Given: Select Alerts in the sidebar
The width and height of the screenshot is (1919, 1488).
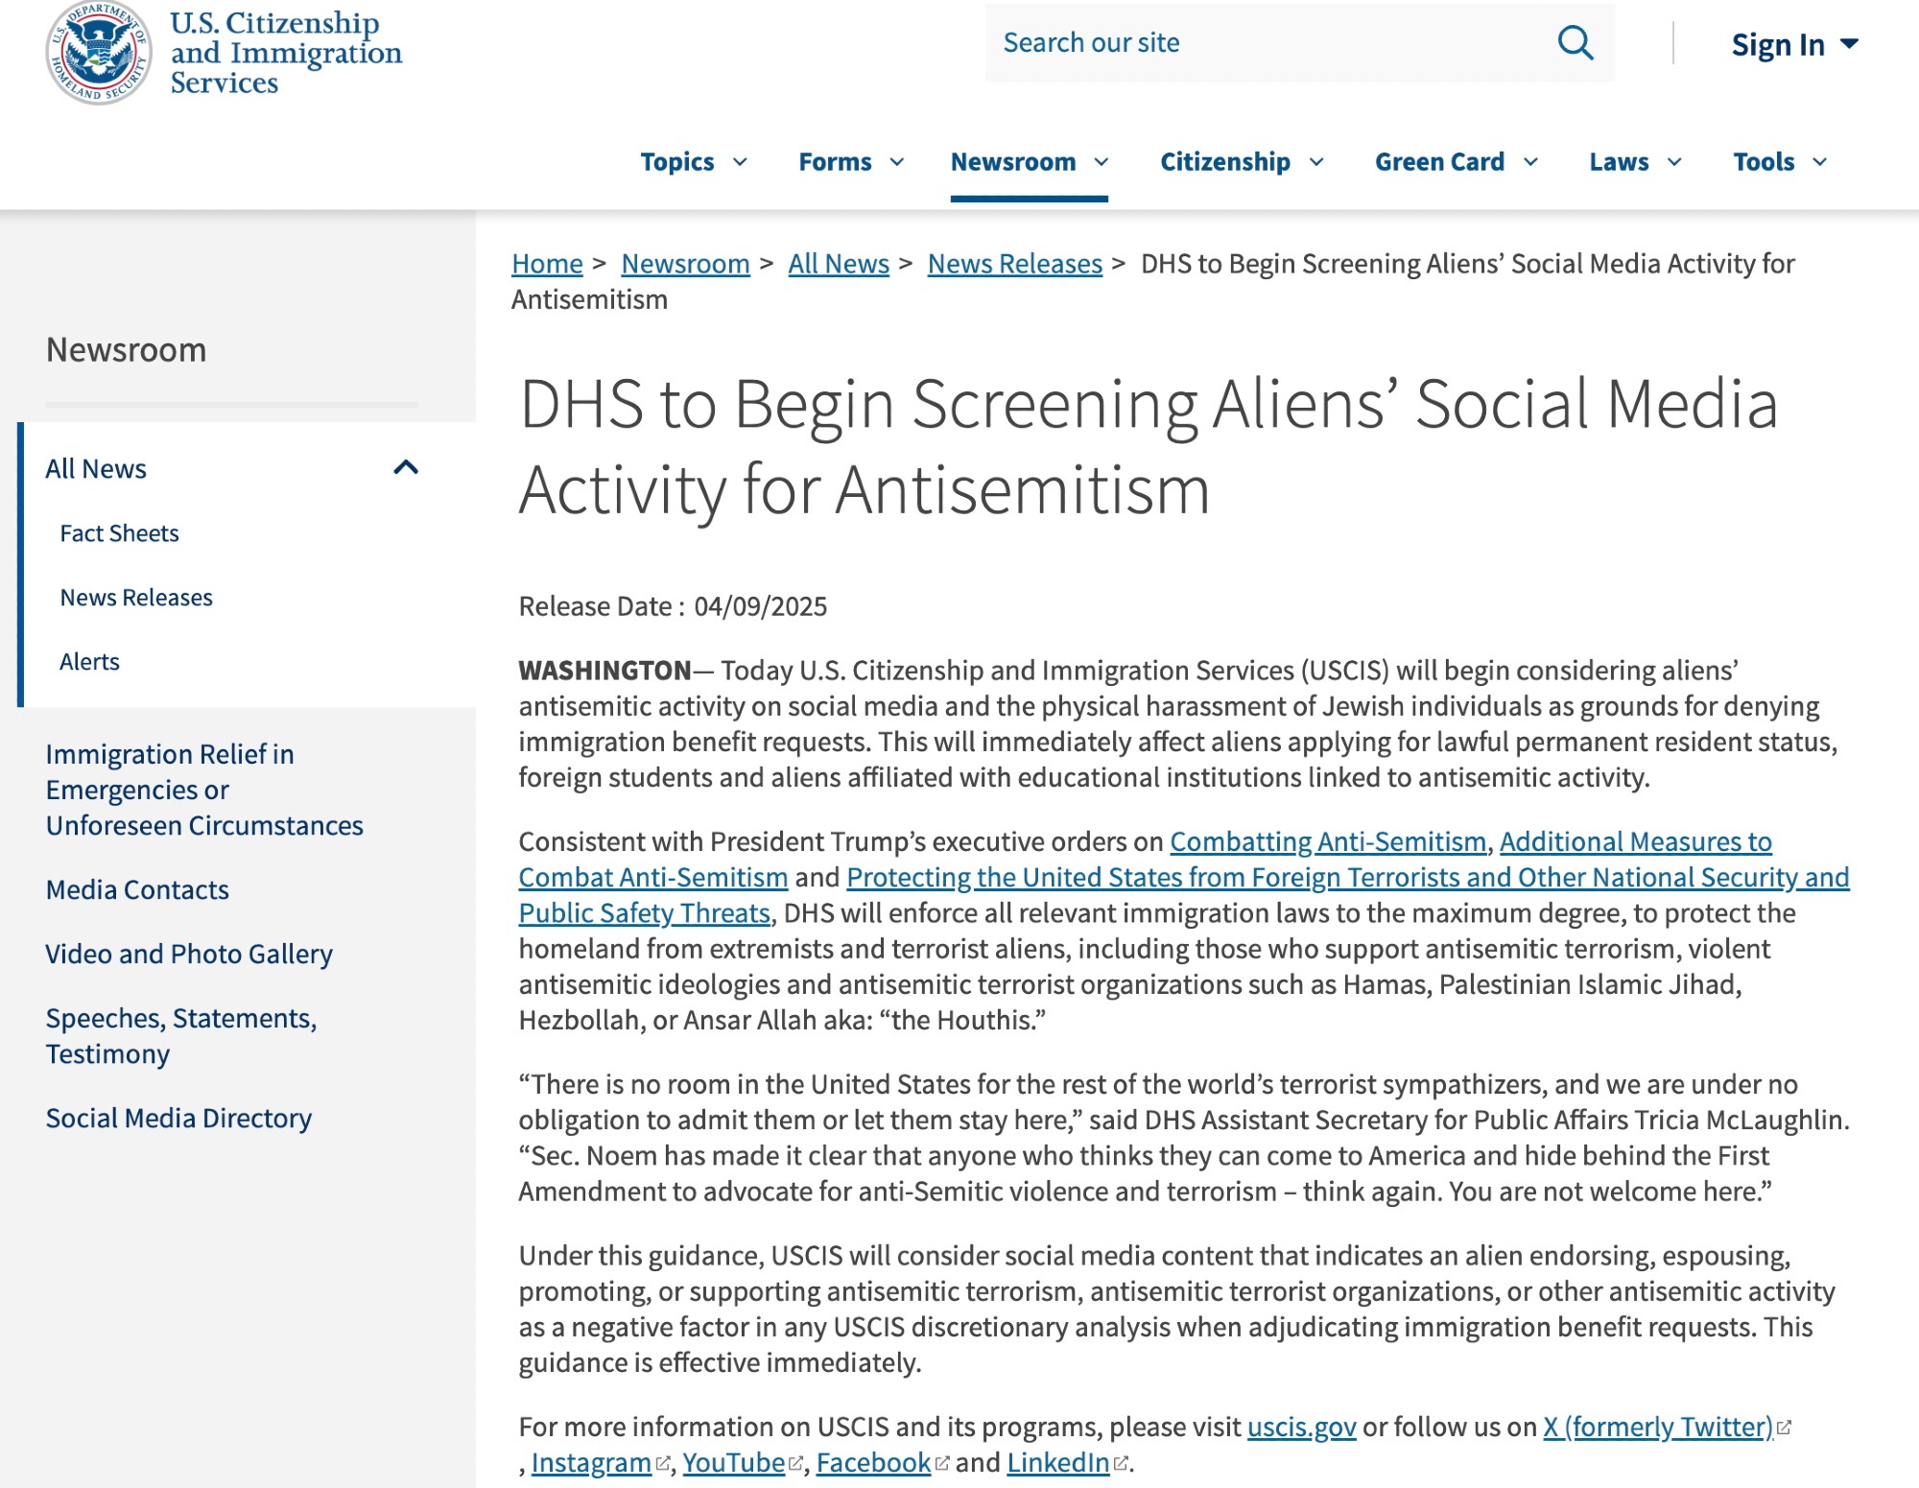Looking at the screenshot, I should click(x=89, y=662).
